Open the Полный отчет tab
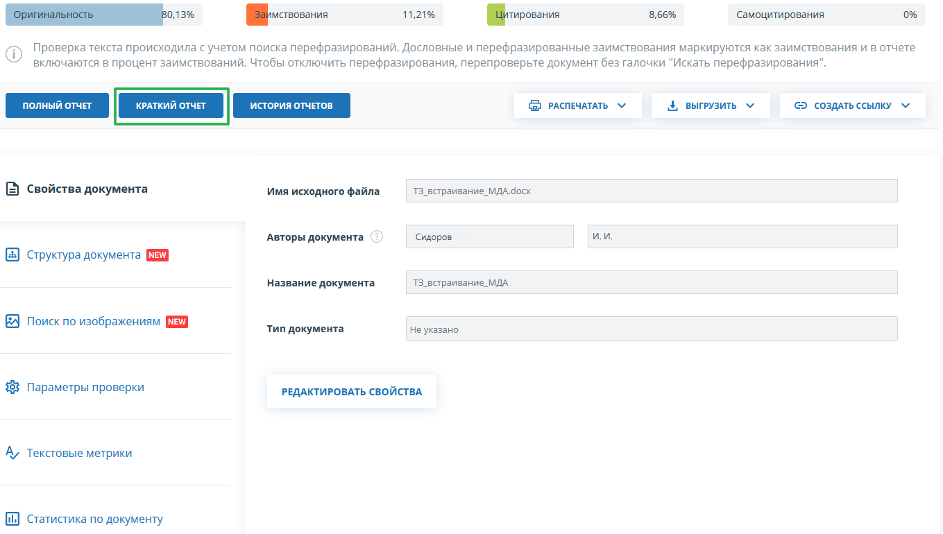The image size is (943, 534). point(57,105)
